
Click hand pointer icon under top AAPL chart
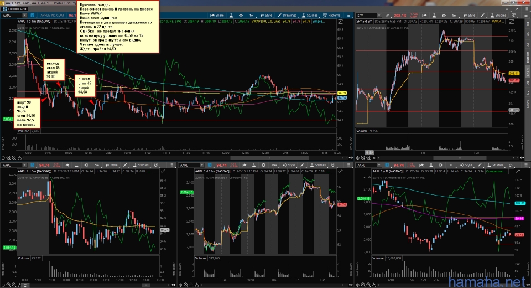tap(19, 158)
